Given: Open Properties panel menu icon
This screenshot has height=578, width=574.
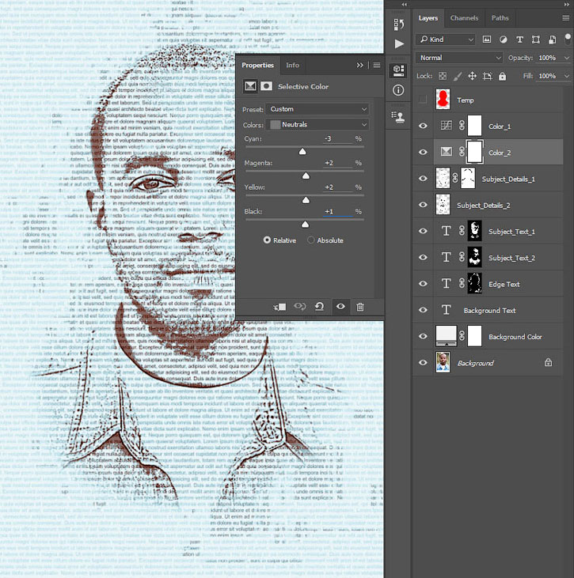Looking at the screenshot, I should pos(377,66).
